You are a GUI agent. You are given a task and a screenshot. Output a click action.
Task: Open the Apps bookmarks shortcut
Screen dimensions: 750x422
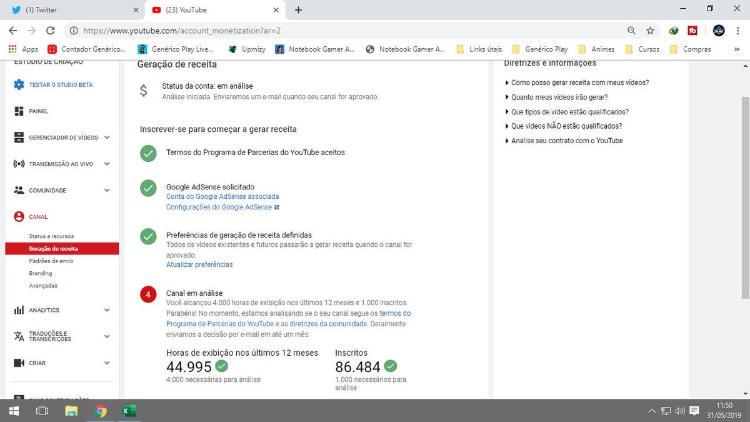pyautogui.click(x=23, y=49)
